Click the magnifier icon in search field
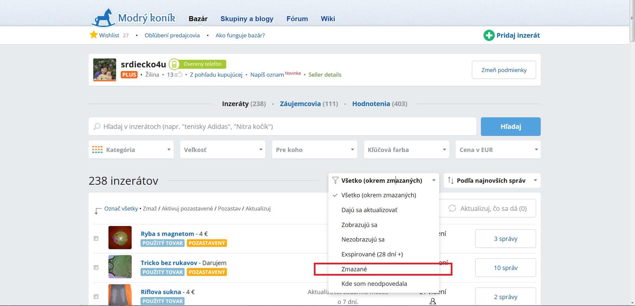 pos(97,127)
